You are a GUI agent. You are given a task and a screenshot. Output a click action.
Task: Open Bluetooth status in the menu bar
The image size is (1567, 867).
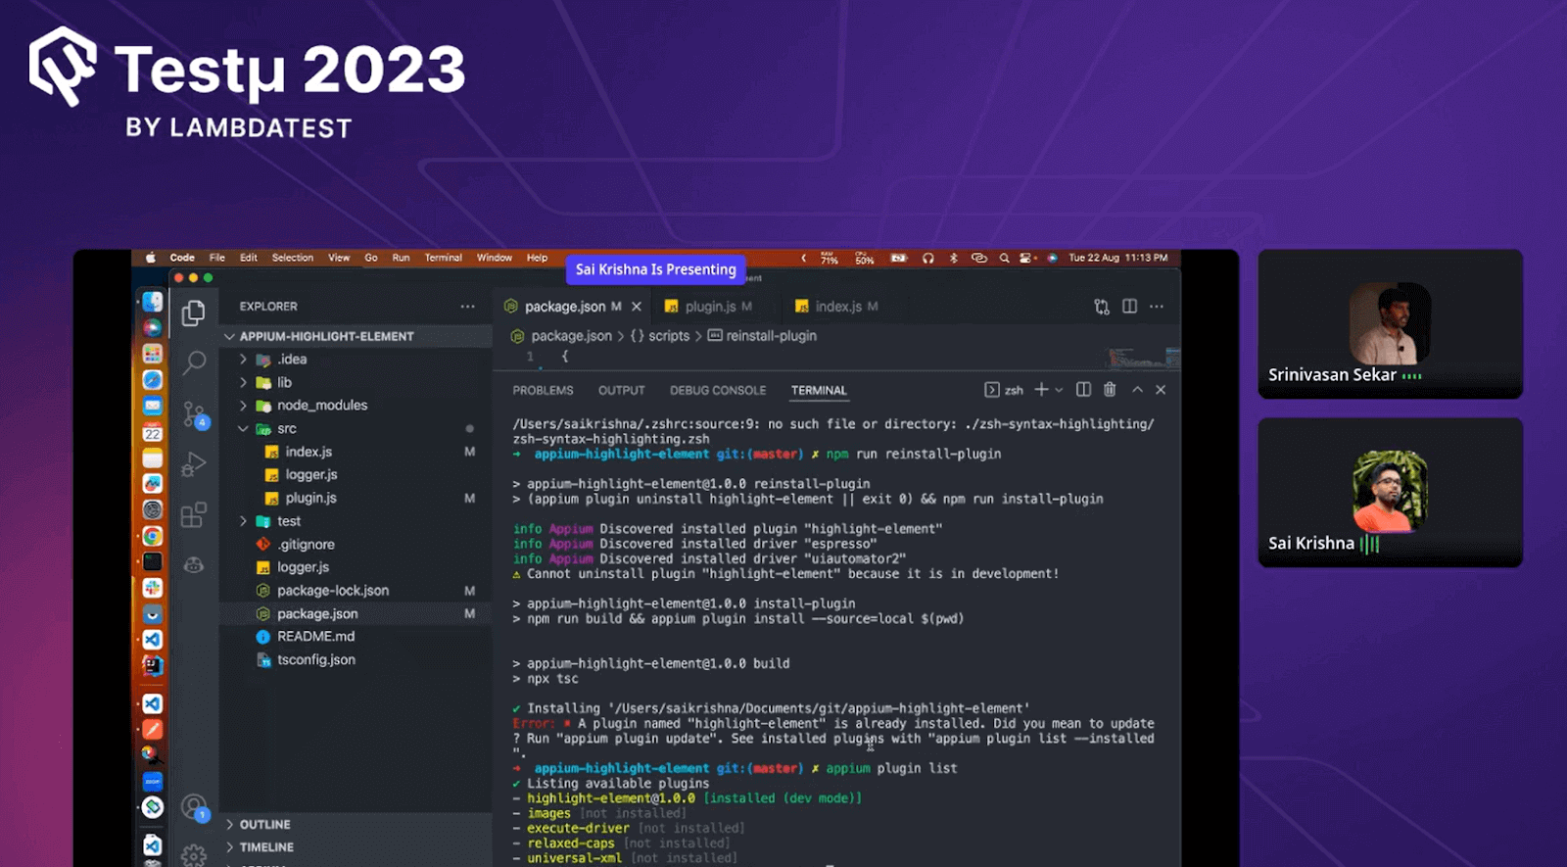click(x=953, y=258)
